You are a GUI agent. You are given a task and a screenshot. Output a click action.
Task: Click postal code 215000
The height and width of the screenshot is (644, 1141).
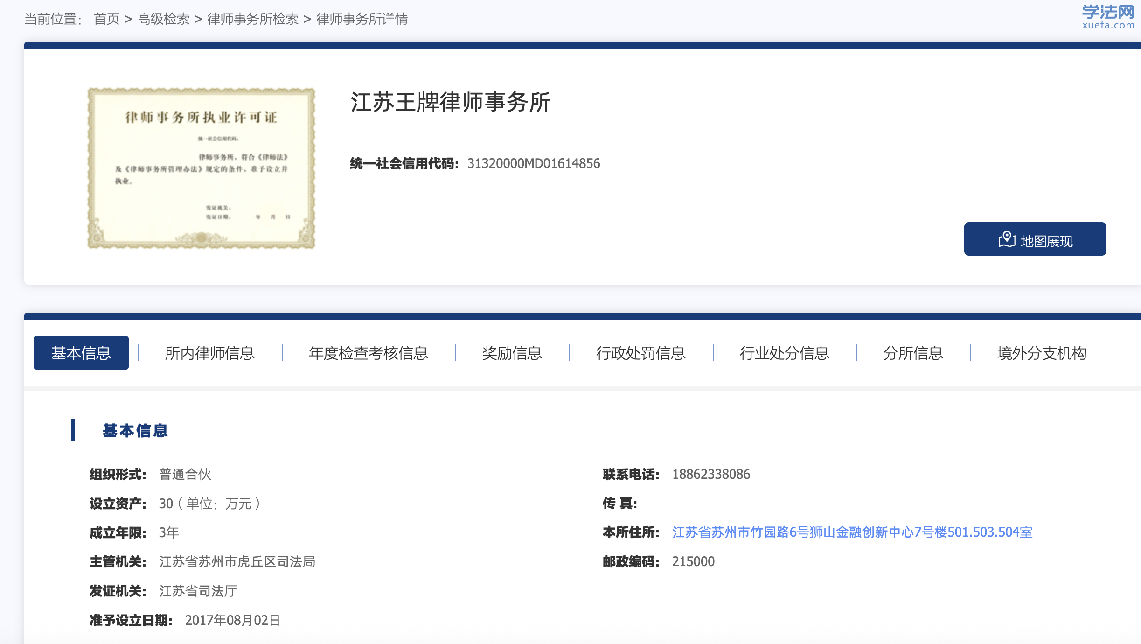point(693,561)
